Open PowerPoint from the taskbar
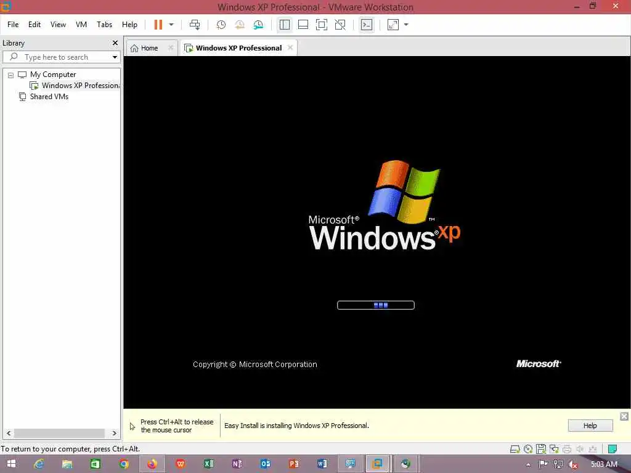The image size is (631, 473). point(294,464)
